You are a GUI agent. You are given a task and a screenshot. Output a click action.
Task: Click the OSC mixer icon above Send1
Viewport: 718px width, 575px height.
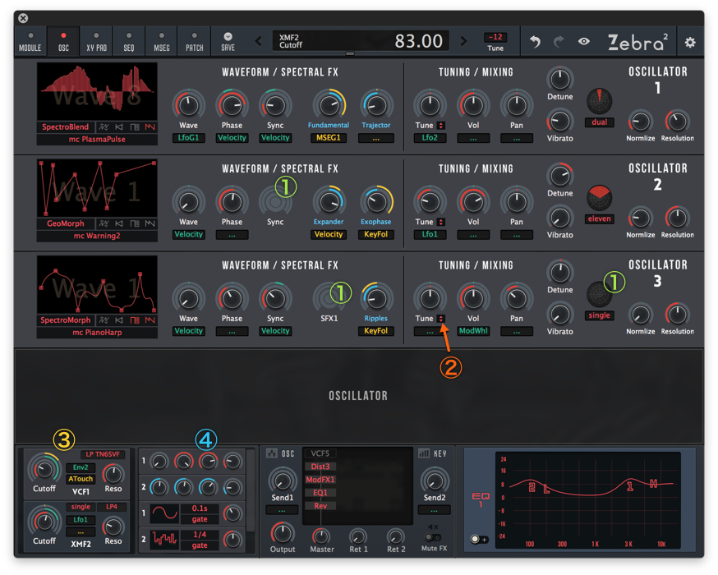272,453
